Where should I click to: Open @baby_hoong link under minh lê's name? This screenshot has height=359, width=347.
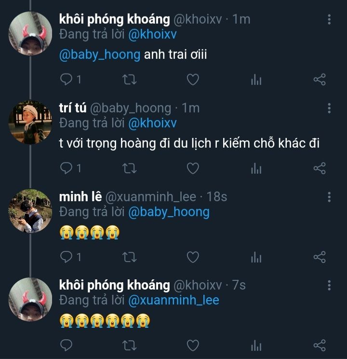click(x=169, y=211)
